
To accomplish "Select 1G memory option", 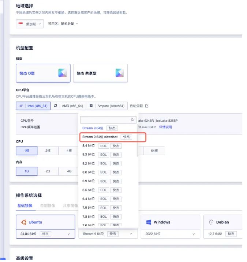I will pos(27,171).
